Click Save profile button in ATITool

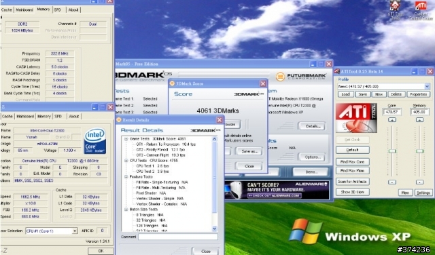click(x=362, y=94)
